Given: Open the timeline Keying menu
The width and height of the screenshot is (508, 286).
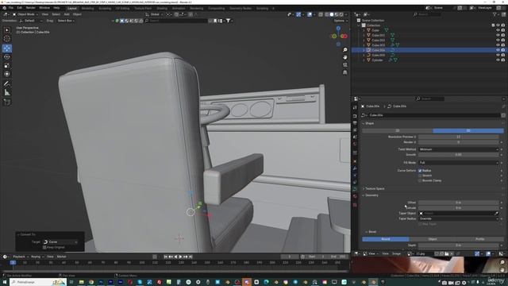Looking at the screenshot, I should click(x=37, y=257).
